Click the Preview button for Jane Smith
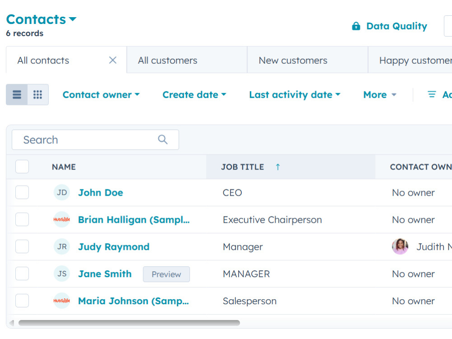Viewport: 452px width, 339px height. coord(166,274)
